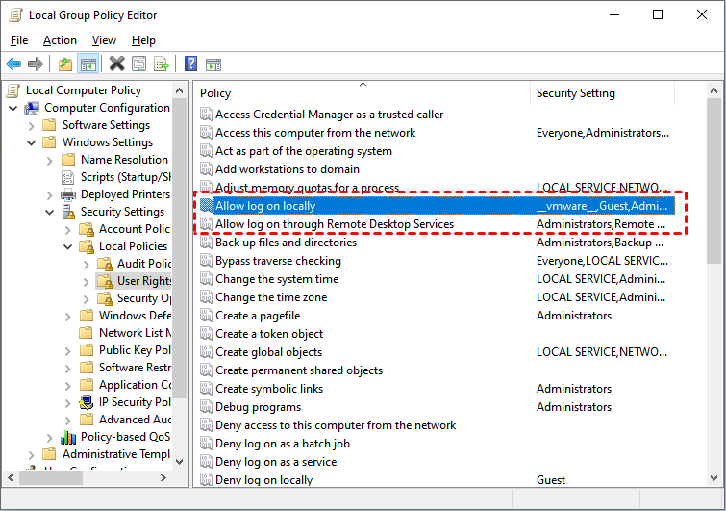Expand the Deployed Printers node
726x511 pixels.
click(x=50, y=195)
